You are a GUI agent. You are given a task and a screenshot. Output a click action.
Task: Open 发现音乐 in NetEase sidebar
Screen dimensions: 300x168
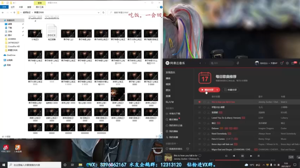pyautogui.click(x=170, y=72)
